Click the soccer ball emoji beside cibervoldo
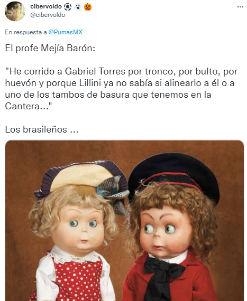 pyautogui.click(x=68, y=7)
